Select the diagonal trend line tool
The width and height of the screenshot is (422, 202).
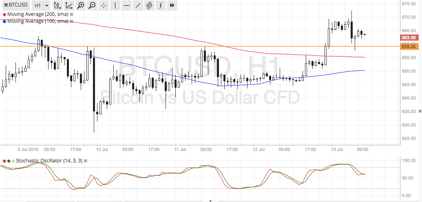138,5
